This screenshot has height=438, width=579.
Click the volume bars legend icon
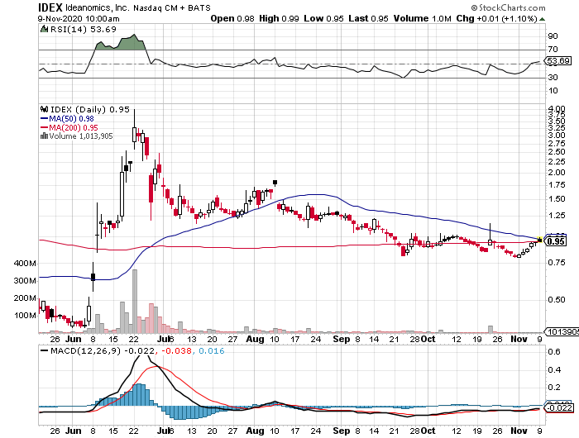(44, 136)
